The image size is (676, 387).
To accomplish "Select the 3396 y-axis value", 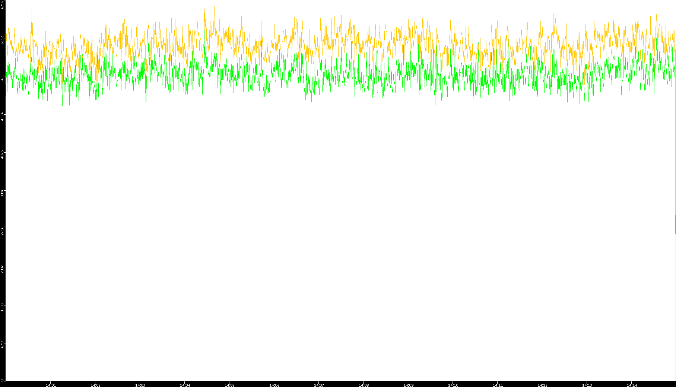I will 3,193.
